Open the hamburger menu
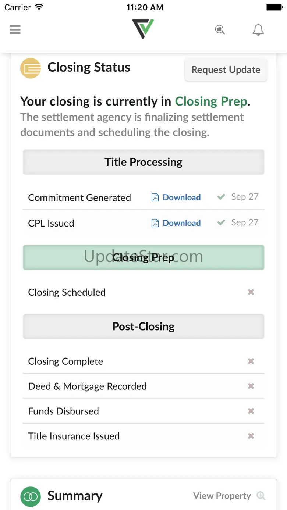 [x=15, y=29]
